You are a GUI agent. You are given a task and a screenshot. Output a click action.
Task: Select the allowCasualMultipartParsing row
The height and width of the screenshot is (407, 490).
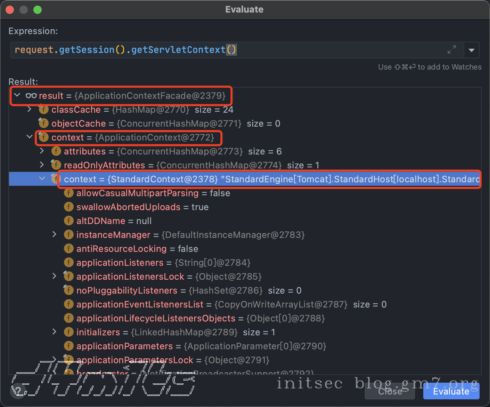(153, 193)
